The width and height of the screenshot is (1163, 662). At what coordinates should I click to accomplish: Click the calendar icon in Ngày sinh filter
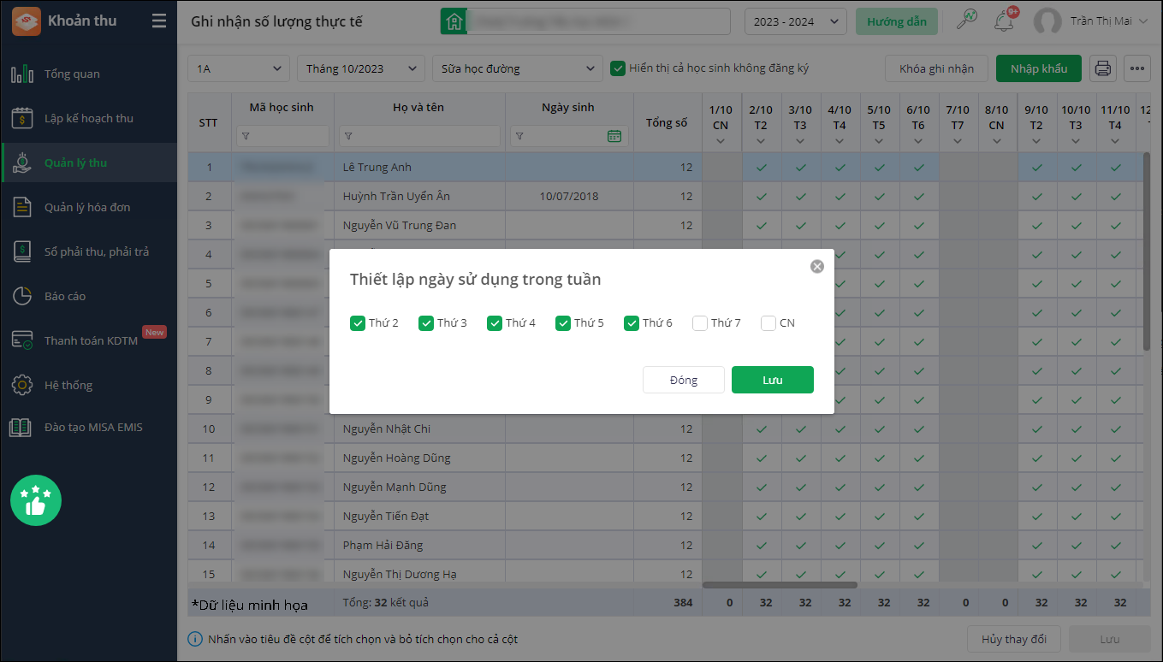(x=614, y=136)
